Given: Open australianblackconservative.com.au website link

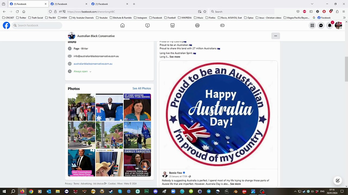Looking at the screenshot, I should click(x=93, y=64).
